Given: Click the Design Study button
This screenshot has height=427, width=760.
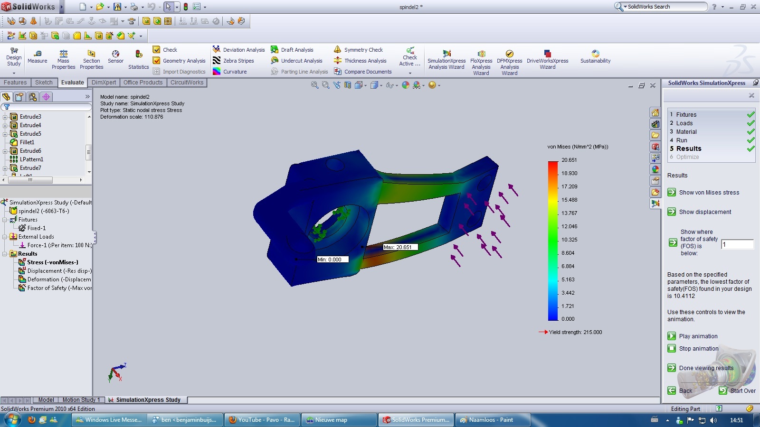Looking at the screenshot, I should coord(14,57).
